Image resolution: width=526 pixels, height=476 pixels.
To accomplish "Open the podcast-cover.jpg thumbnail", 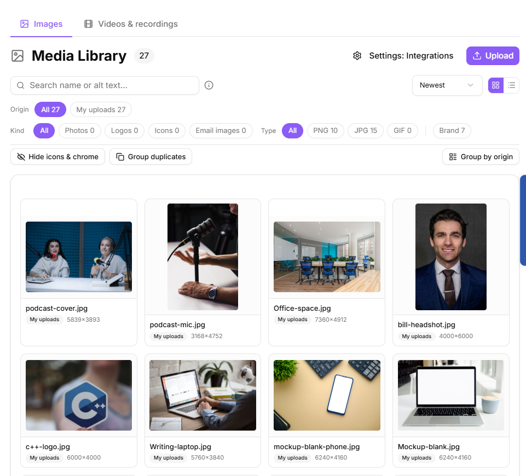I will click(x=79, y=257).
